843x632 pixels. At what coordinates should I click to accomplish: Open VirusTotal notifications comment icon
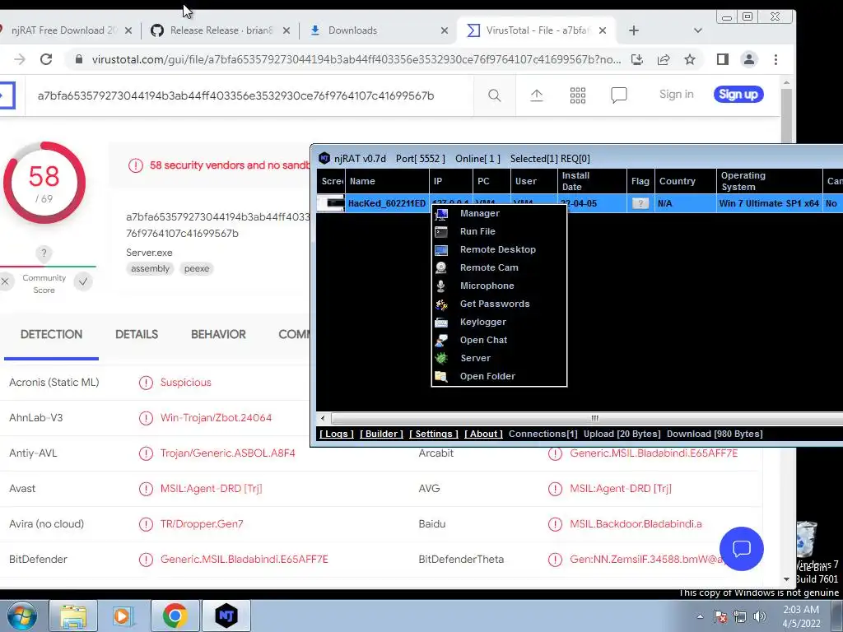point(619,95)
